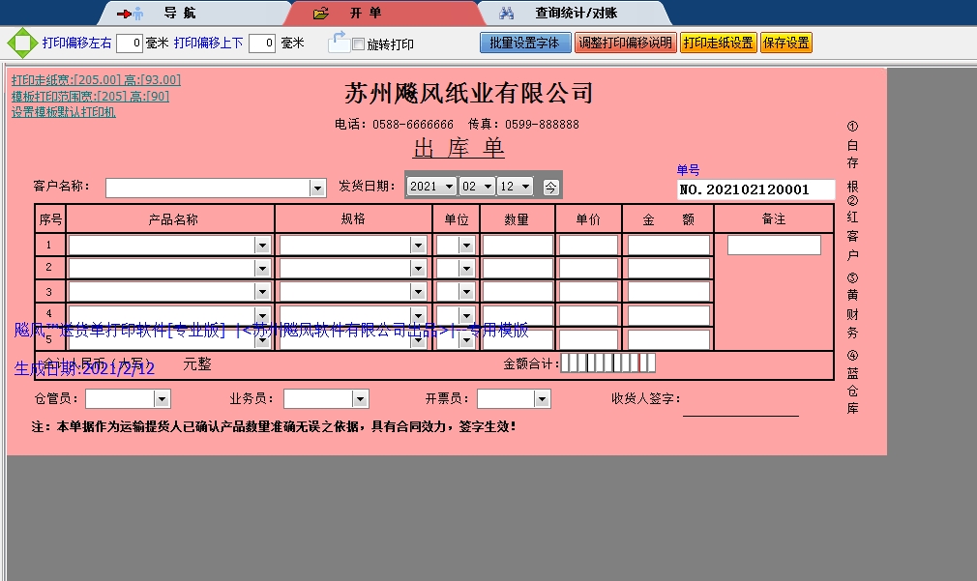Expand the 仓管员 dropdown
Viewport: 977px width, 581px height.
pyautogui.click(x=162, y=399)
